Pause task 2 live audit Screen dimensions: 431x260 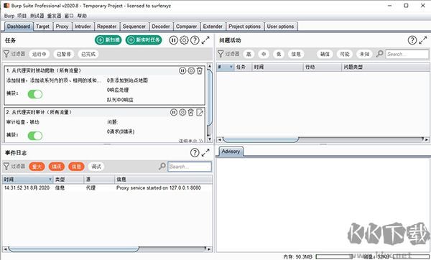coord(174,112)
